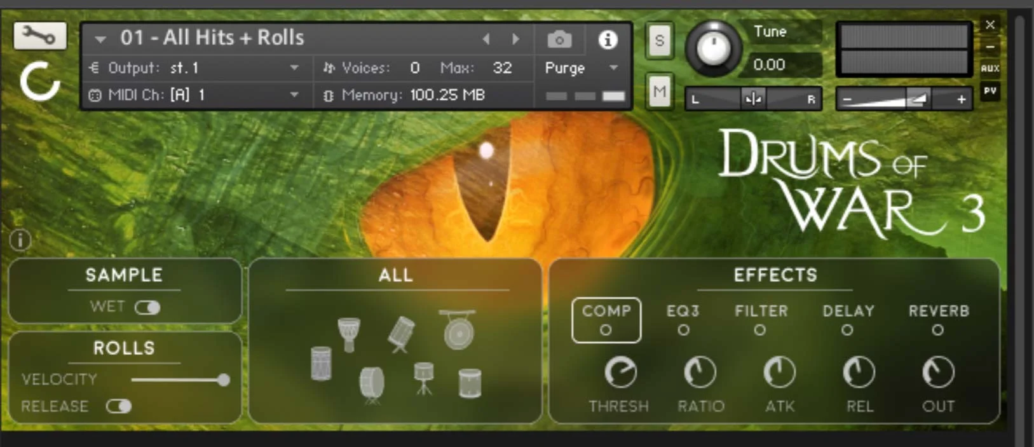Expand the Purge dropdown menu
Image resolution: width=1034 pixels, height=447 pixels.
(x=582, y=67)
